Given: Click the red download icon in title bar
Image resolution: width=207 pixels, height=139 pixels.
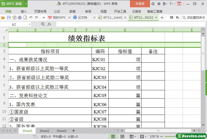Looking at the screenshot, I should tap(179, 4).
